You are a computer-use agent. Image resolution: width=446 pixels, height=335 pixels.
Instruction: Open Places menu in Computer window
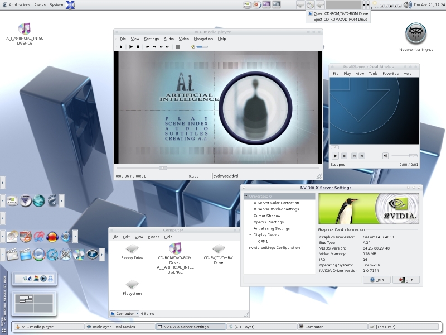[154, 237]
